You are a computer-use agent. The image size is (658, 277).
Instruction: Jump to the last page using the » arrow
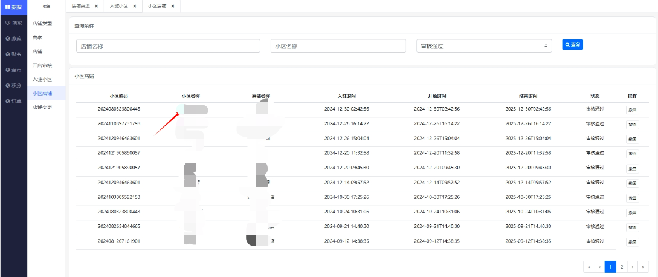(643, 267)
